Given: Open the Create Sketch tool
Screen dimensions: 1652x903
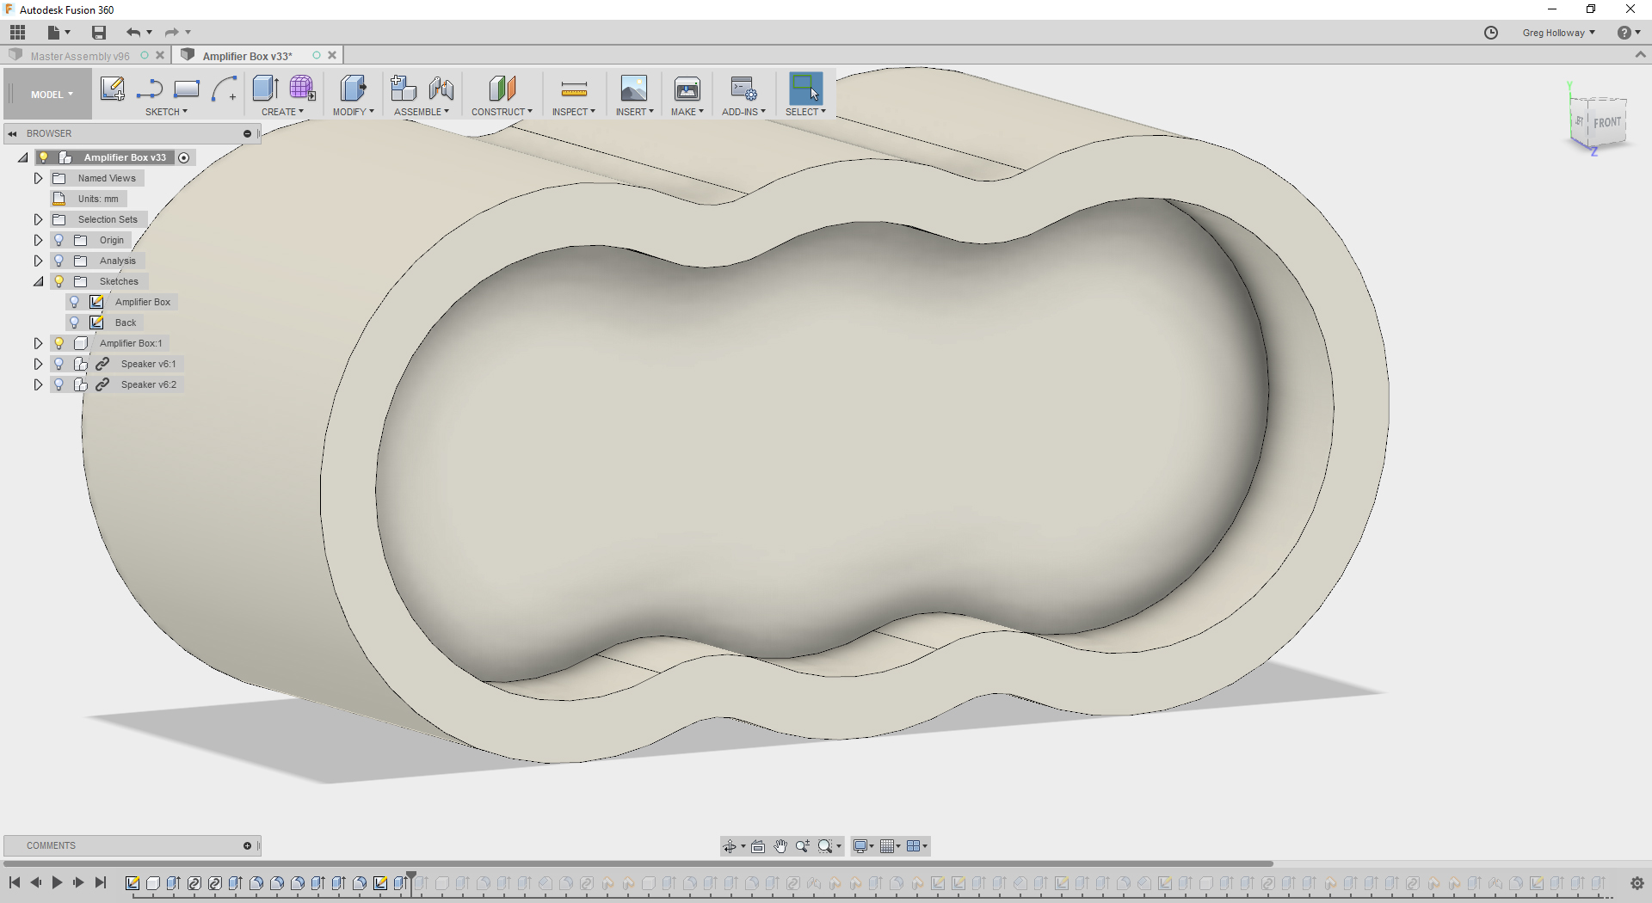Looking at the screenshot, I should tap(112, 89).
